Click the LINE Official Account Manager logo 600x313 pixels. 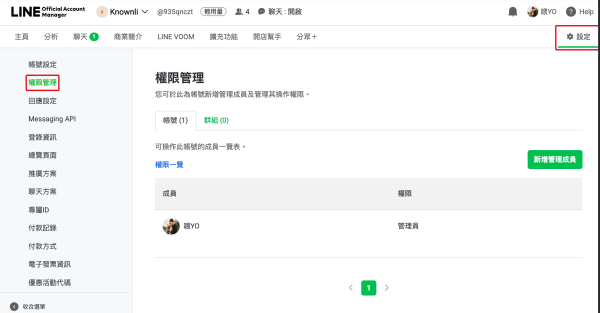pos(48,11)
